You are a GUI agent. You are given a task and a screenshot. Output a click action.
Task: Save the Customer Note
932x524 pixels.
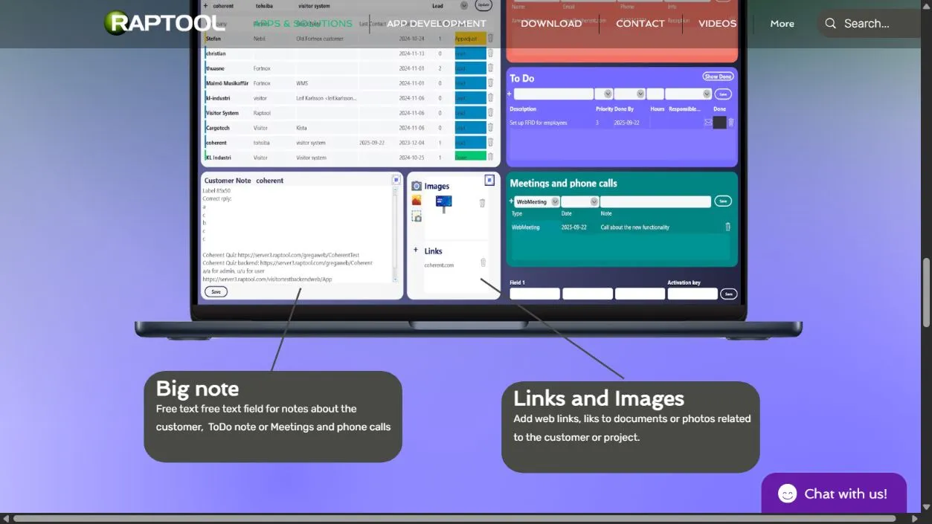(216, 292)
